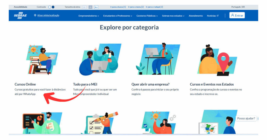Viewport: 267px width, 140px height.
Task: Click the Cursos e Eventos nos Estados illustration
Action: tap(217, 60)
